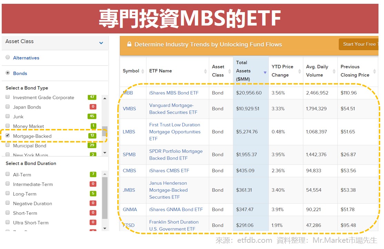Check the Junk bond type checkbox

point(8,116)
